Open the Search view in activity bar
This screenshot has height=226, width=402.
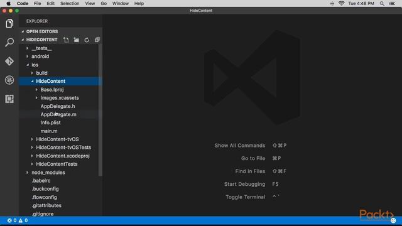click(9, 42)
